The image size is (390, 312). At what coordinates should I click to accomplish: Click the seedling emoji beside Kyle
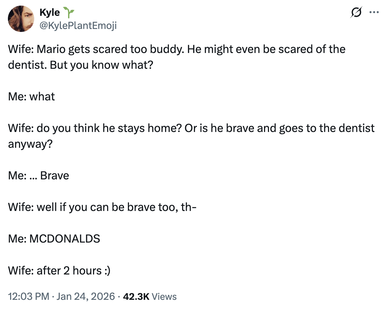(70, 13)
